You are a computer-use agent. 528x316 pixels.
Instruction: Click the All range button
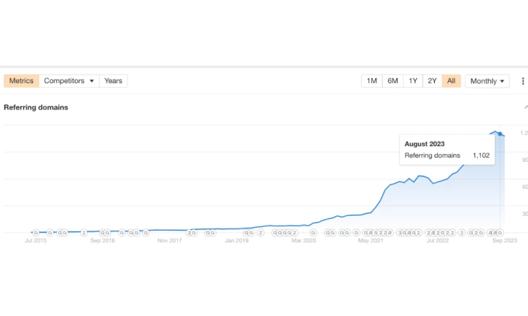click(x=451, y=81)
